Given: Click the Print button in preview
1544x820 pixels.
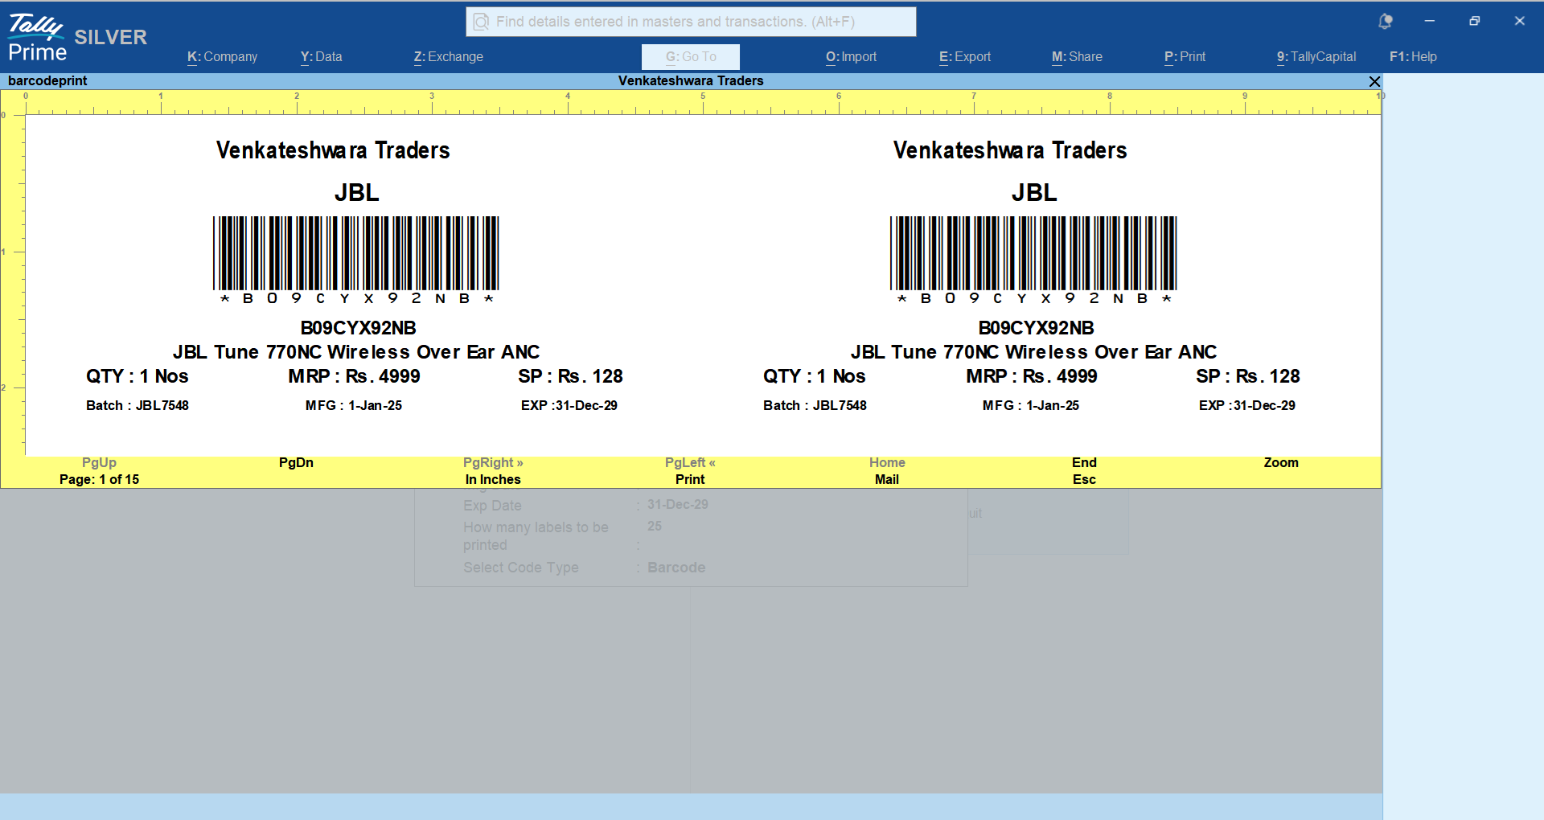Looking at the screenshot, I should pyautogui.click(x=689, y=479).
